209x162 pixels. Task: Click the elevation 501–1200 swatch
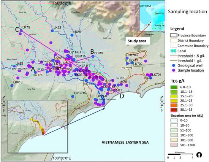(x=174, y=145)
